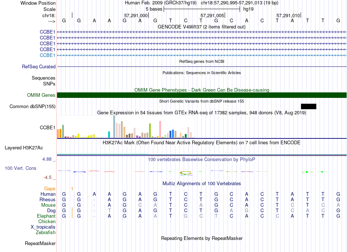Open the Common dbSNP(155) track label
Screen dimensions: 347x252
(x=33, y=106)
